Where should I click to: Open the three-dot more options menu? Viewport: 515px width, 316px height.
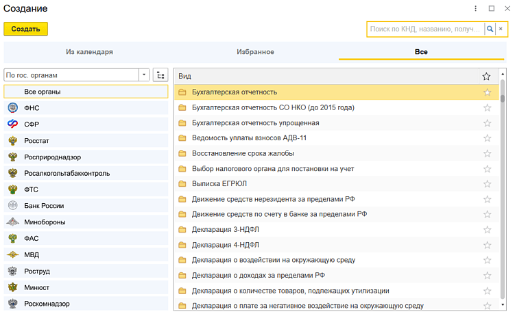click(476, 8)
